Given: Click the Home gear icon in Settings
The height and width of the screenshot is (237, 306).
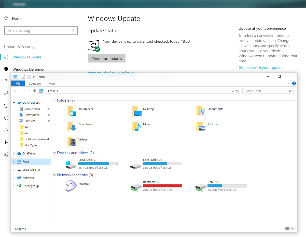Looking at the screenshot, I should pos(6,19).
